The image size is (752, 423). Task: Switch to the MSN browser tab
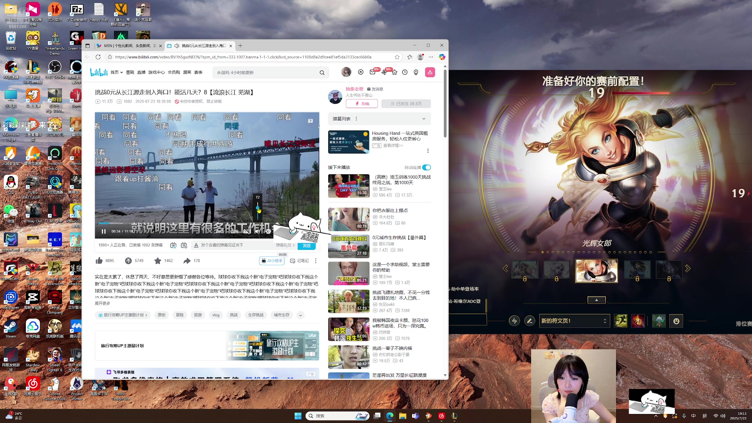129,46
